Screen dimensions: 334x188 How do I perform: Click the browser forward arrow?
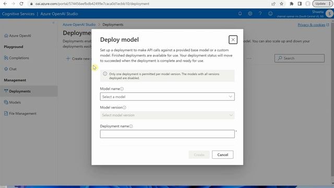[x=13, y=4]
